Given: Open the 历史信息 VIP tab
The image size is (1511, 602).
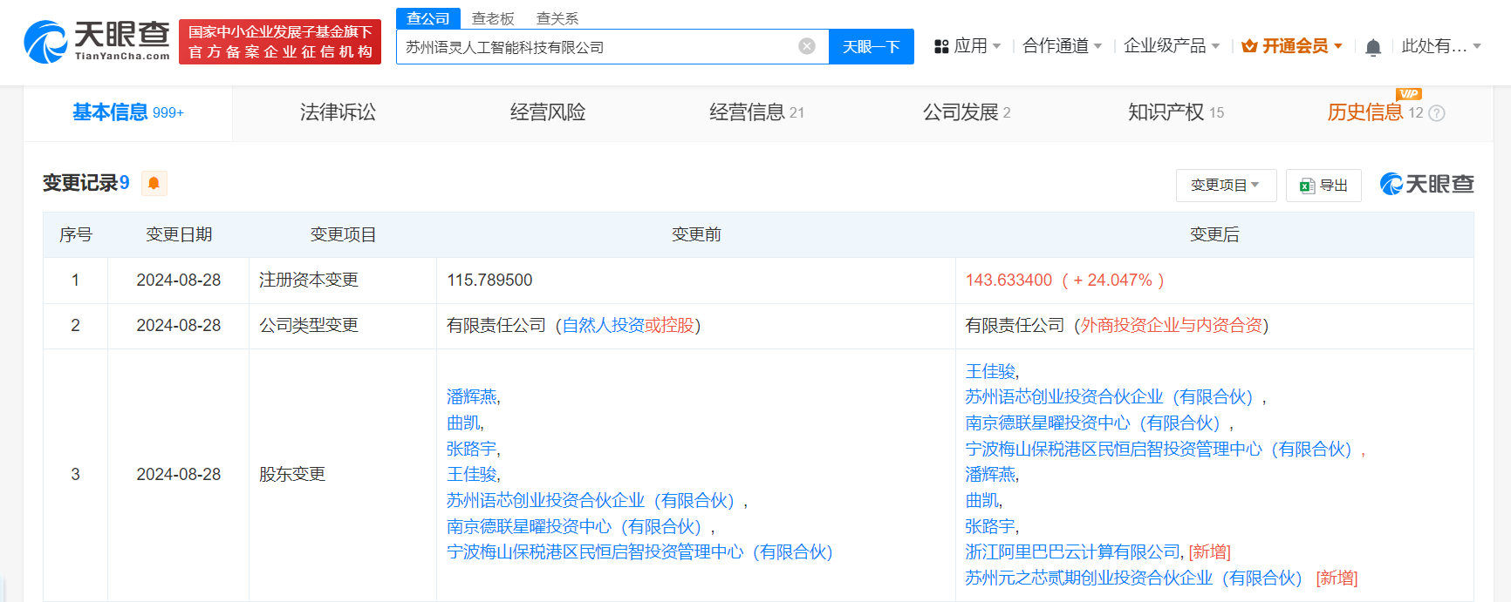Looking at the screenshot, I should tap(1375, 112).
